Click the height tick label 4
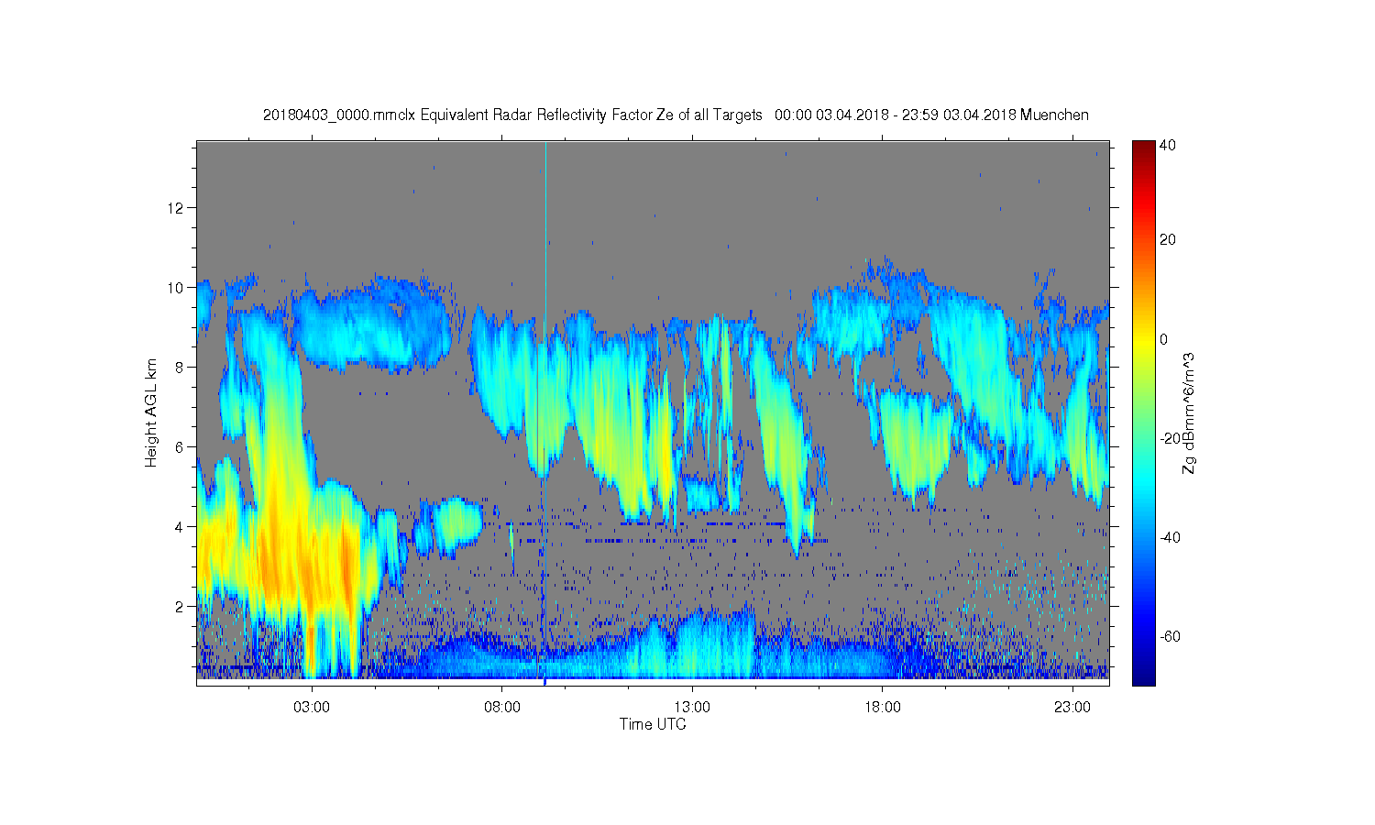The width and height of the screenshot is (1375, 825). (x=180, y=526)
